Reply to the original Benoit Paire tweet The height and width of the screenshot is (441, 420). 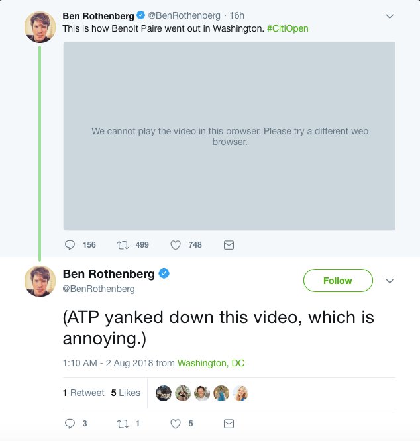coord(70,245)
